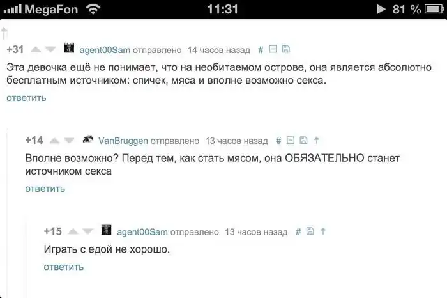
Task: Reply to the first comment via ответить
Action: click(26, 98)
